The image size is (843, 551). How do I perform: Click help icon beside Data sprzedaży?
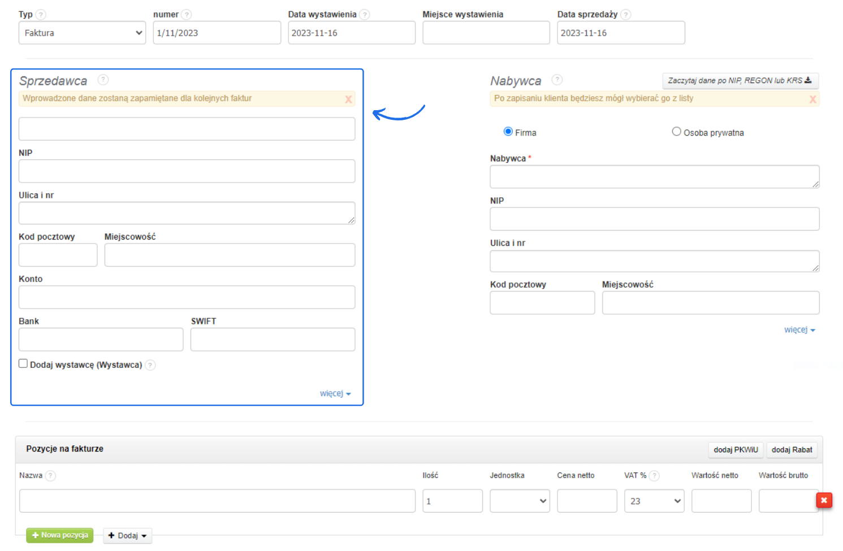click(626, 15)
